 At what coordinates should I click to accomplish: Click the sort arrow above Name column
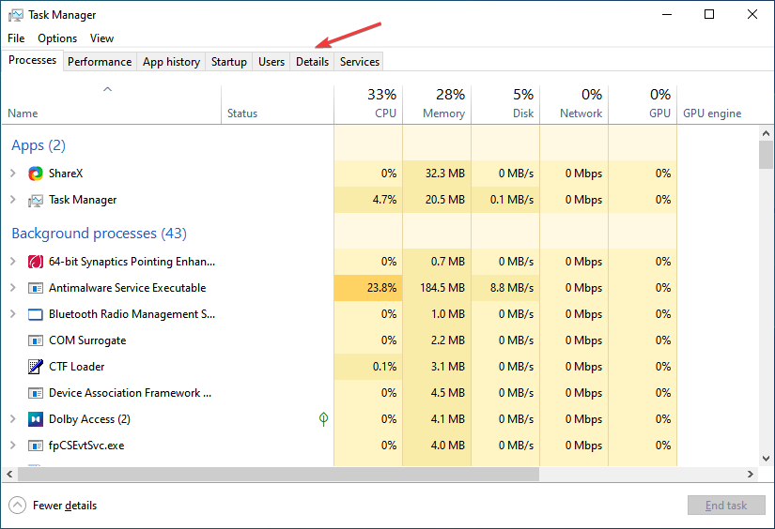tap(107, 89)
